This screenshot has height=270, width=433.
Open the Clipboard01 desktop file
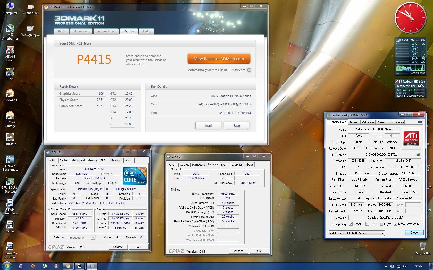31,8
